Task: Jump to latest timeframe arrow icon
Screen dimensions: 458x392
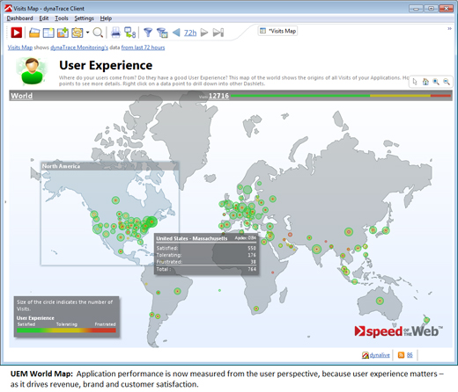Action: (x=218, y=33)
